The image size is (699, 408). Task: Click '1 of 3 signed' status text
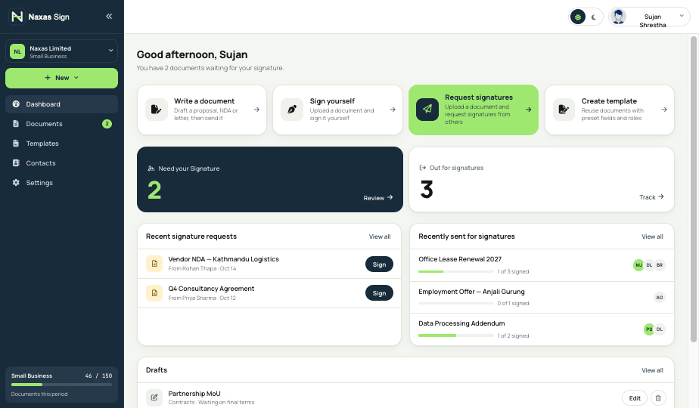(x=513, y=271)
